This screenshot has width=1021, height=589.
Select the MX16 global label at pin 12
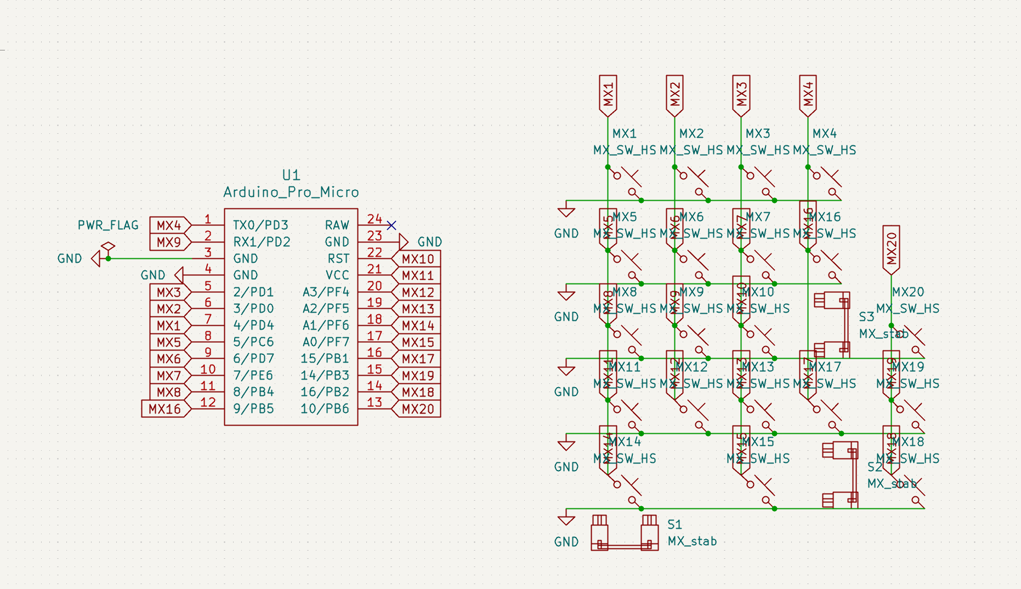[x=166, y=409]
